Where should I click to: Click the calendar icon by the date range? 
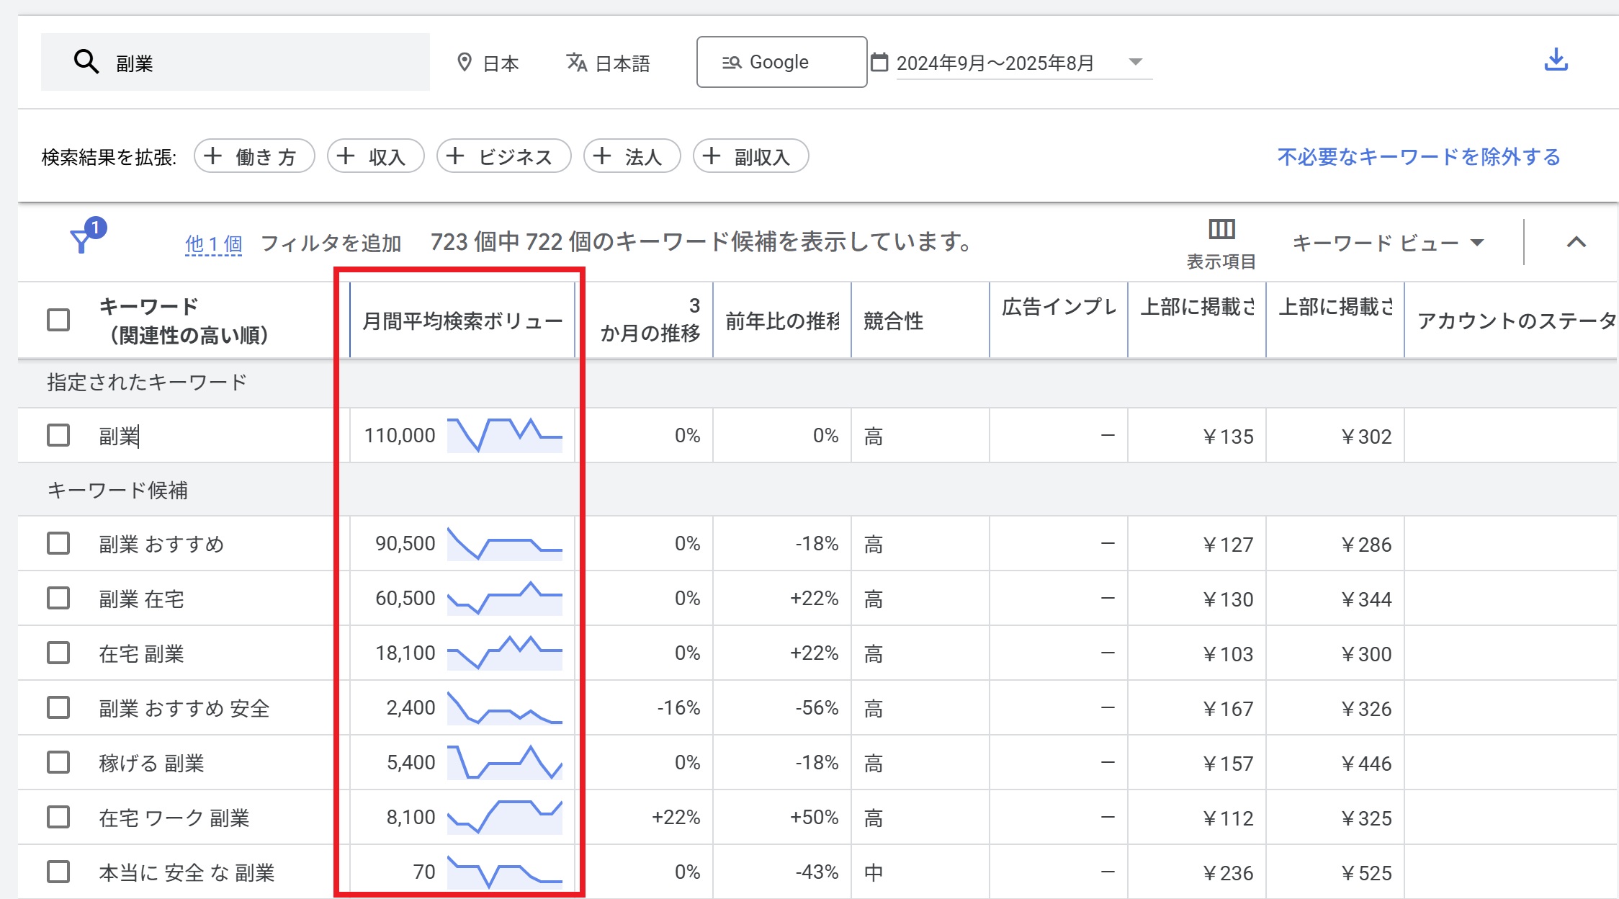(x=879, y=62)
